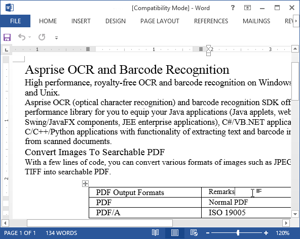This screenshot has width=300, height=239.
Task: Switch to Web Layout view
Action: (194, 233)
